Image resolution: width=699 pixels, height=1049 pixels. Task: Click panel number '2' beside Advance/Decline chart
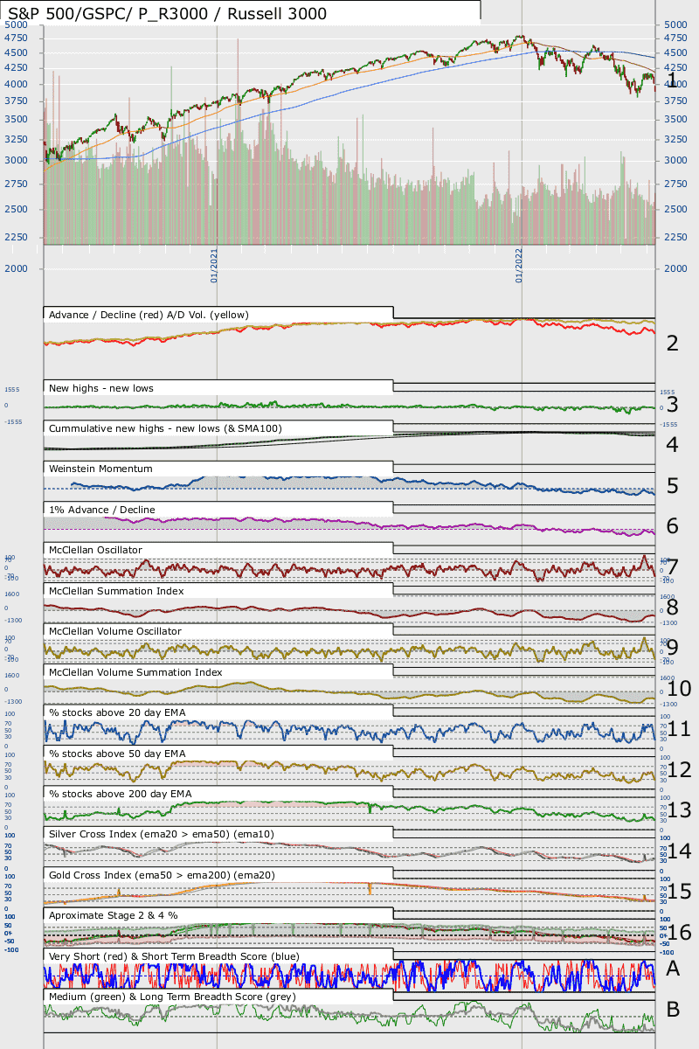pos(672,343)
